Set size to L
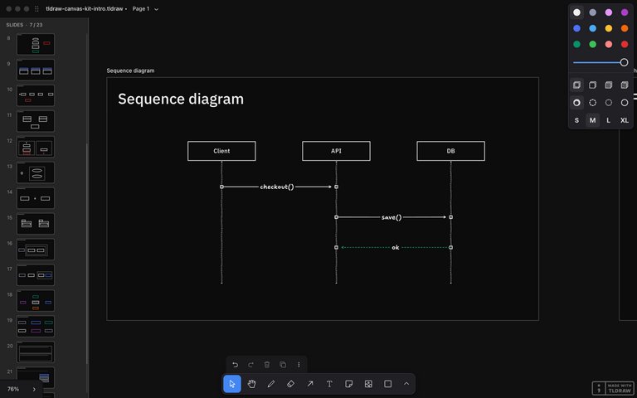The width and height of the screenshot is (637, 398). pyautogui.click(x=609, y=120)
